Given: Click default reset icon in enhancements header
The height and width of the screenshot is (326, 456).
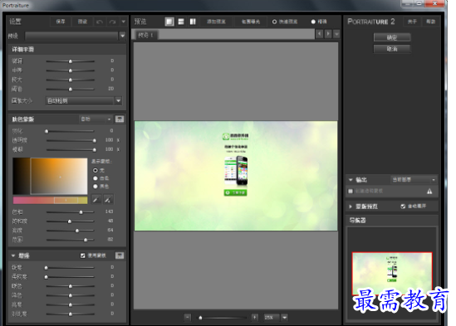Looking at the screenshot, I should tap(120, 255).
